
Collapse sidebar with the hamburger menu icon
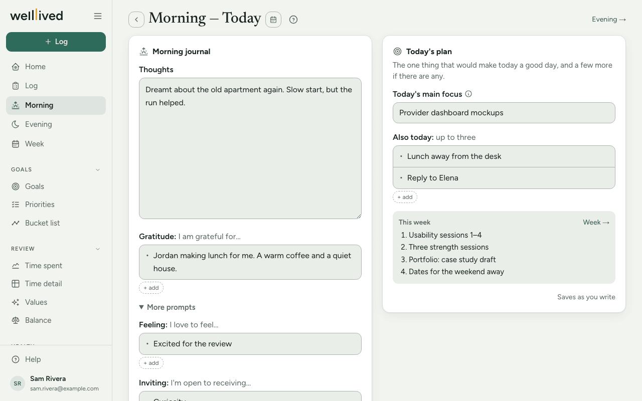[x=98, y=16]
